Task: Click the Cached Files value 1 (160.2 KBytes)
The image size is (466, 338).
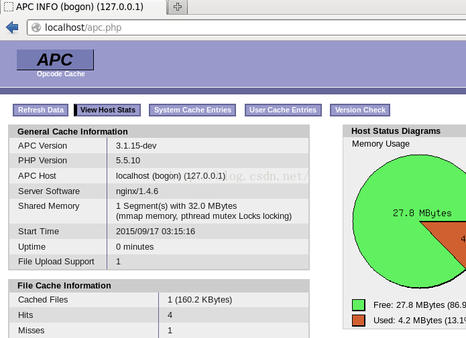Action: tap(200, 300)
